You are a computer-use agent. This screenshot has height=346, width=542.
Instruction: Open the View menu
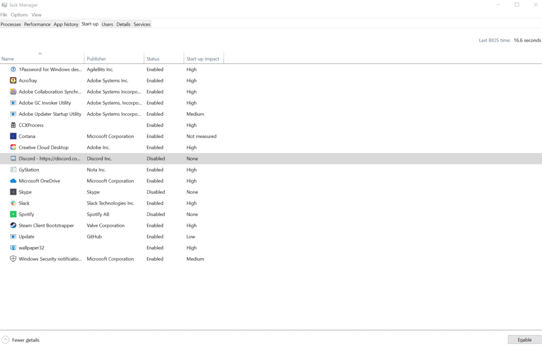[36, 15]
